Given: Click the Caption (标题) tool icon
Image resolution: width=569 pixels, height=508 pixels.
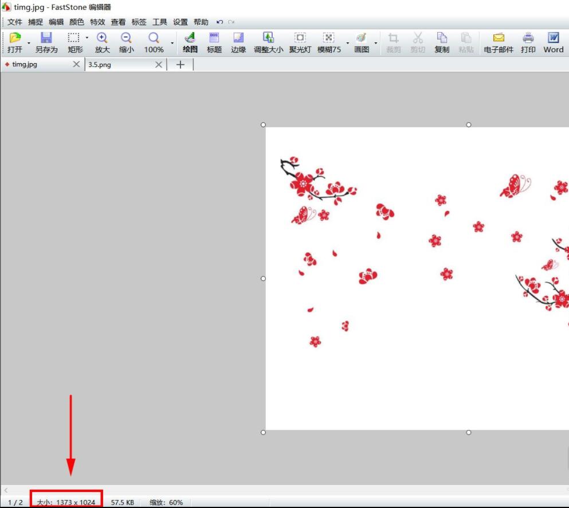Looking at the screenshot, I should click(x=214, y=38).
